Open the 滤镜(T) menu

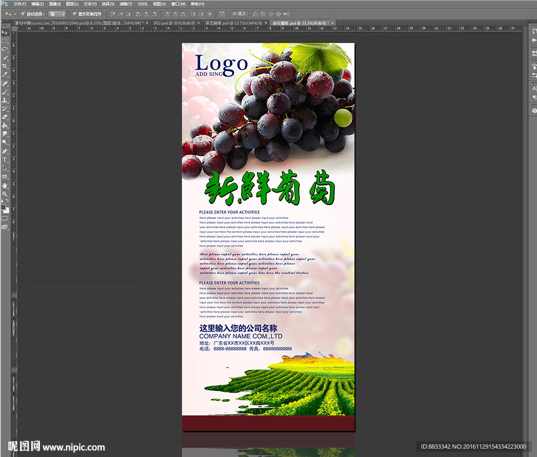coord(126,4)
